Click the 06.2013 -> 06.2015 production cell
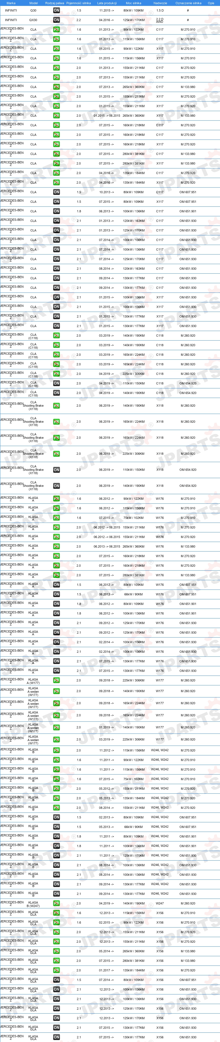220x1042 pixels. [x=107, y=546]
